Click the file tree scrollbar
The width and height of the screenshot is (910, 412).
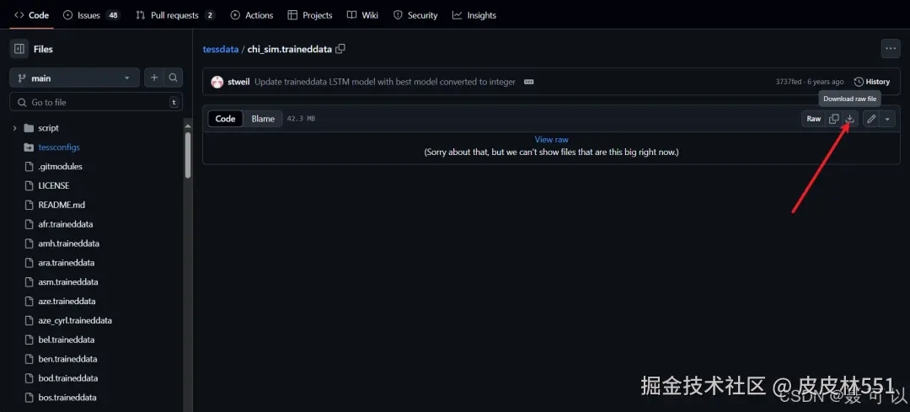[187, 154]
